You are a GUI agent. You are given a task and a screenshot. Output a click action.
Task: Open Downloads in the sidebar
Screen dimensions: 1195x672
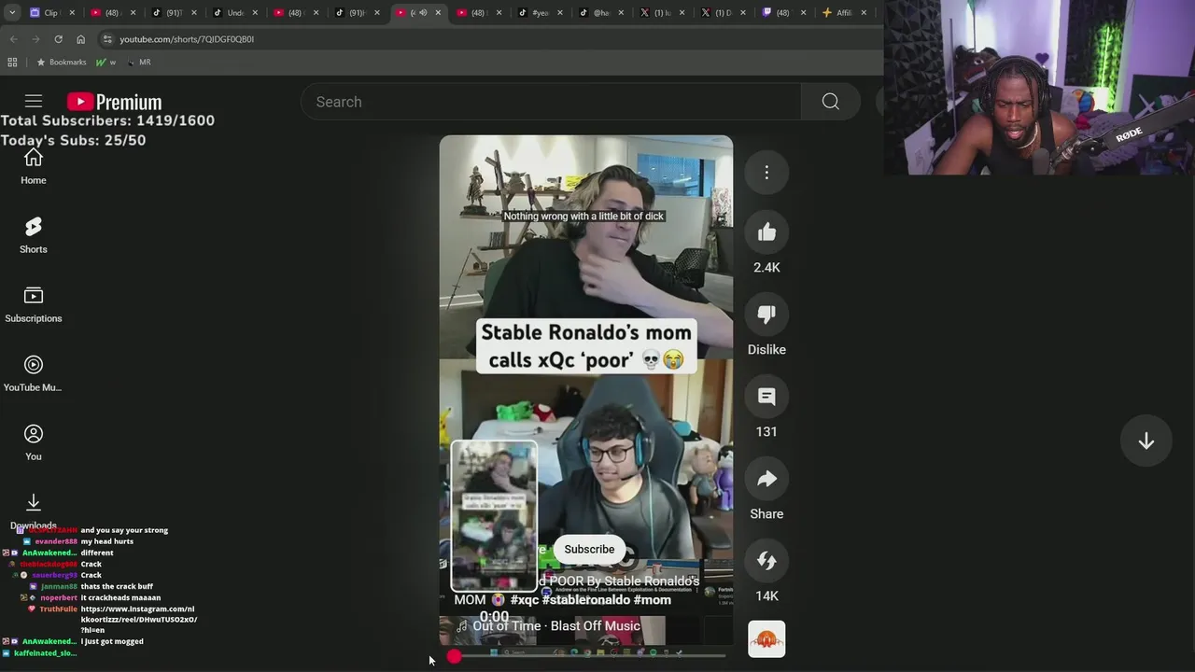34,511
